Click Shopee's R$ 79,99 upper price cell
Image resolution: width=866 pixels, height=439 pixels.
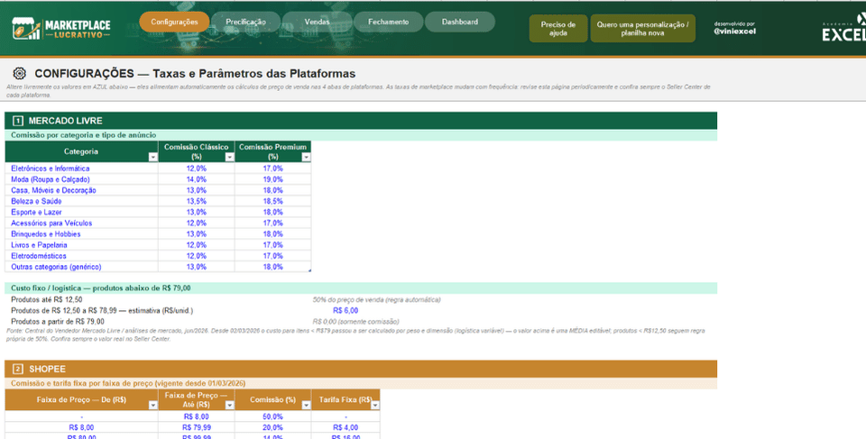point(196,427)
